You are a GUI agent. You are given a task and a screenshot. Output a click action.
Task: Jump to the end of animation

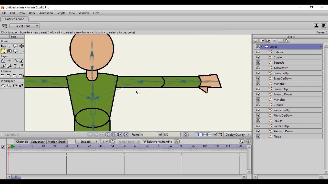tap(126, 135)
